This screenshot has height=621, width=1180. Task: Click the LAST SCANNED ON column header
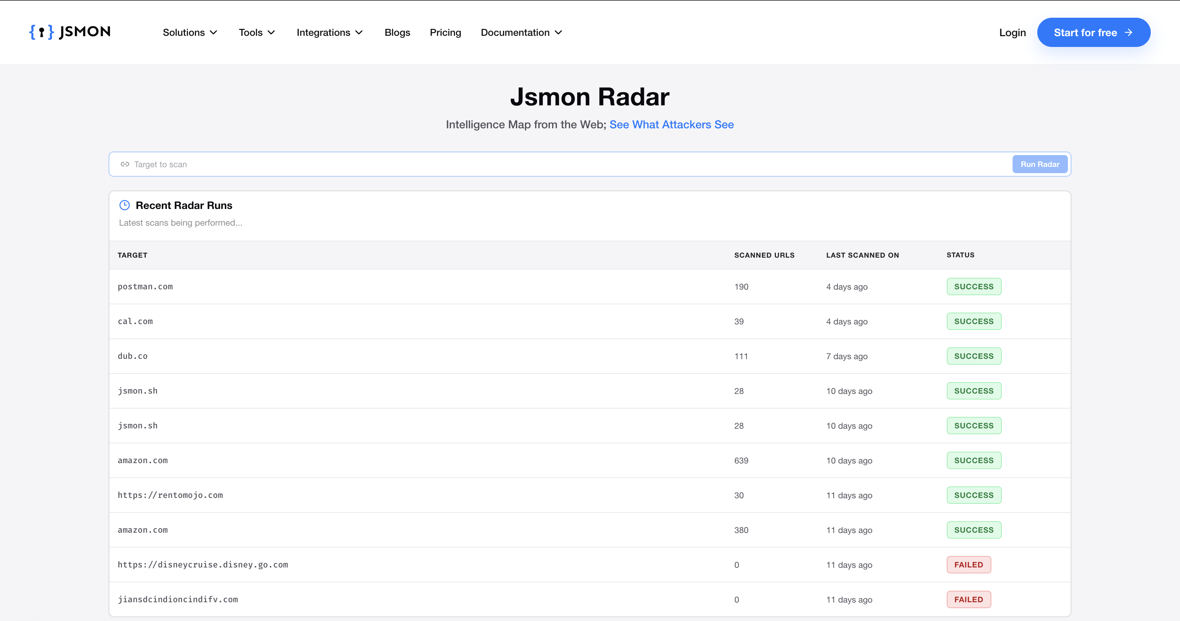[x=863, y=255]
